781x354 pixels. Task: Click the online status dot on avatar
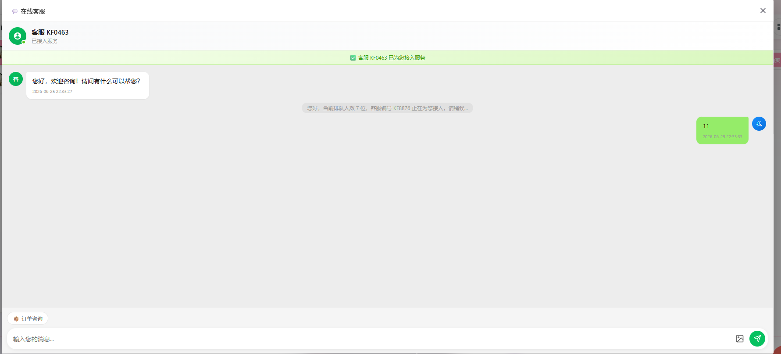coord(24,42)
